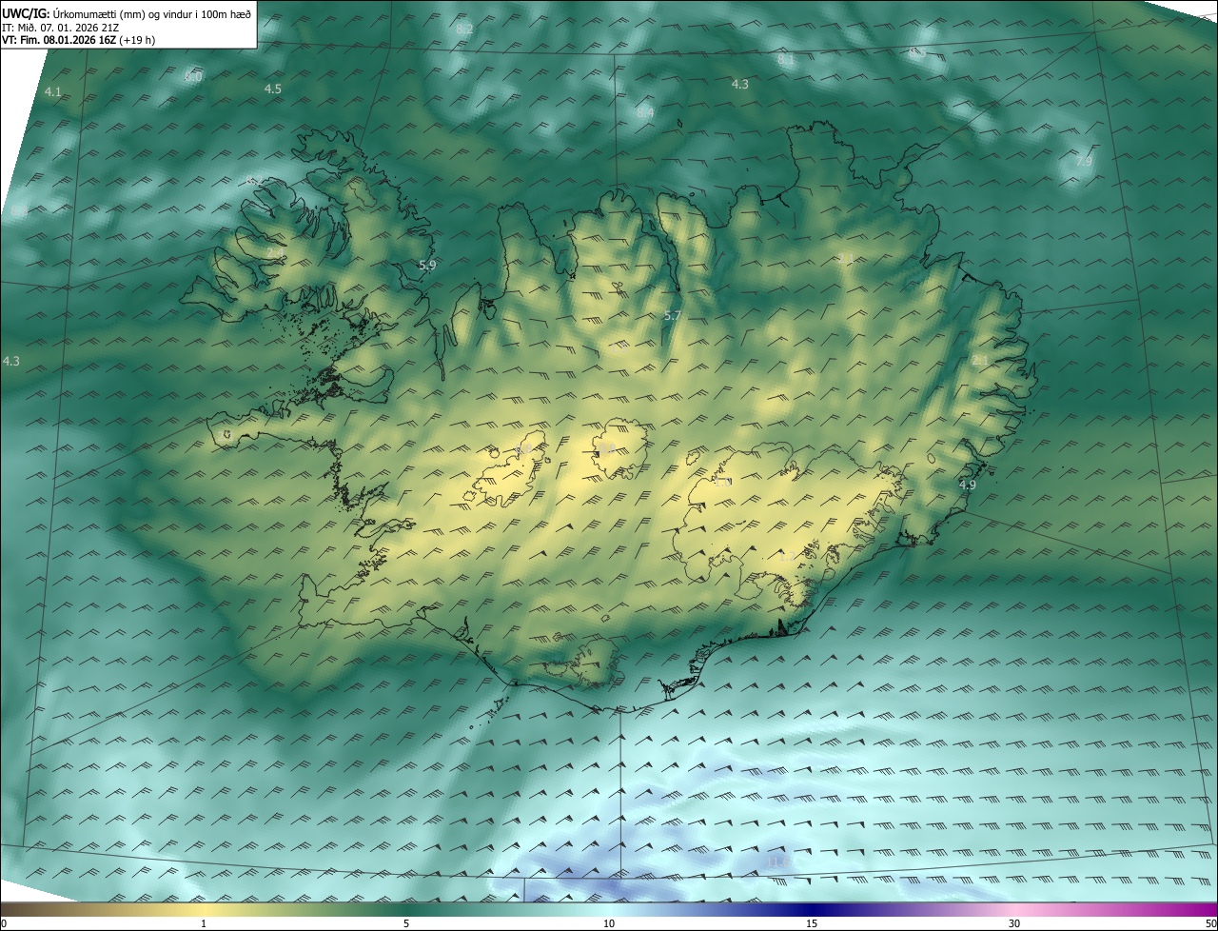Viewport: 1218px width, 931px height.
Task: Click the "30" tick on the color scale
Action: [1014, 923]
